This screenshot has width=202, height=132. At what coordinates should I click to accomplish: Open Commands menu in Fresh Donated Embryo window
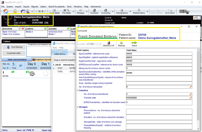pyautogui.click(x=82, y=31)
